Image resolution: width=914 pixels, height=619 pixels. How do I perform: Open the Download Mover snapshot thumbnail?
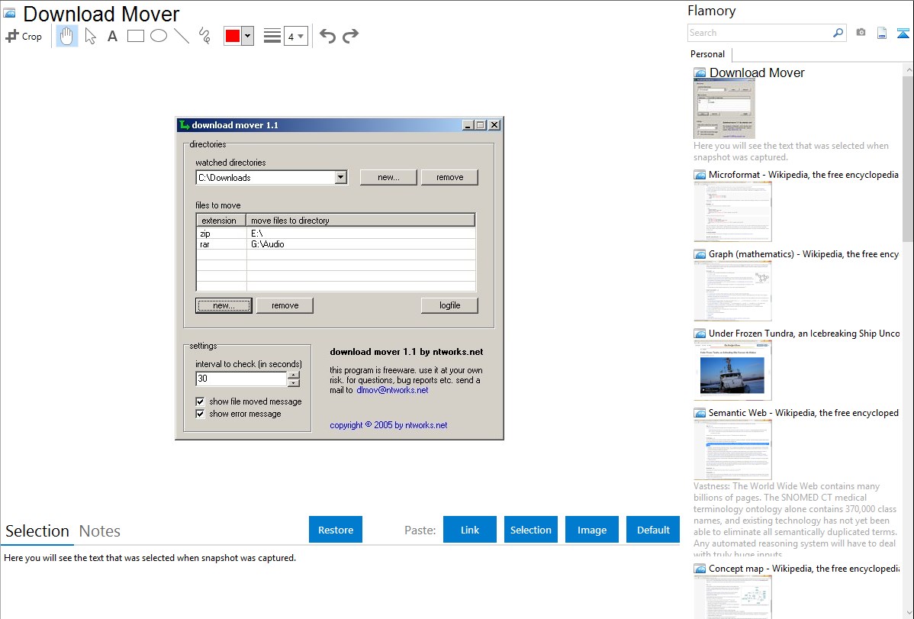724,108
